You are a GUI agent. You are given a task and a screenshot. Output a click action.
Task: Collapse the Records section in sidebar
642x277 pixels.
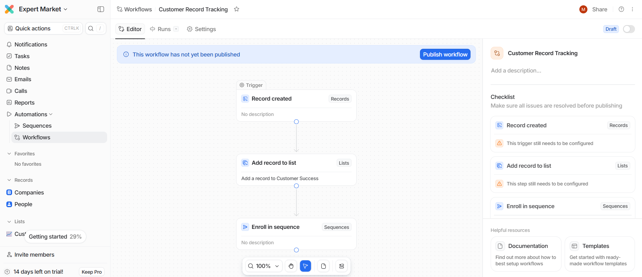click(x=9, y=180)
